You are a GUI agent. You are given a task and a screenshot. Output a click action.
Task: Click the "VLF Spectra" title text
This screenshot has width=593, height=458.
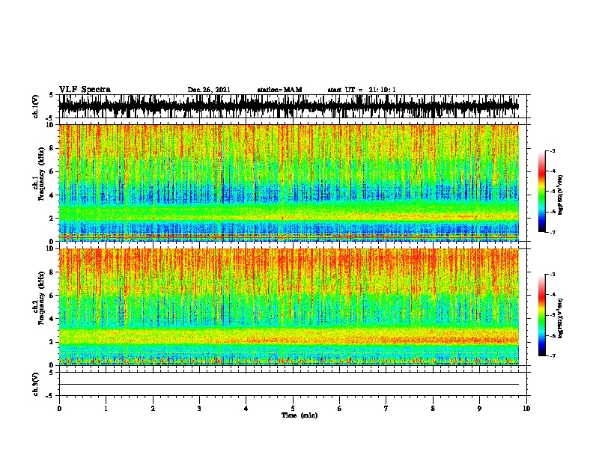85,90
